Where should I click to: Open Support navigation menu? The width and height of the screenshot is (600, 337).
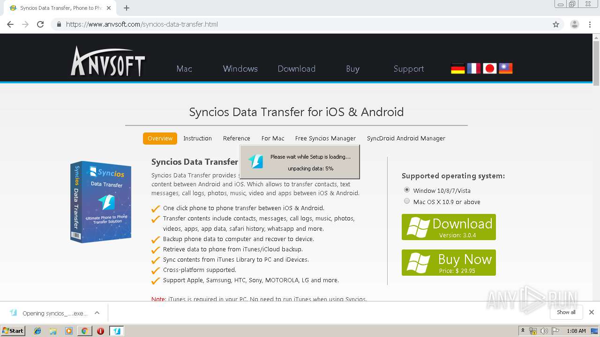(x=409, y=69)
